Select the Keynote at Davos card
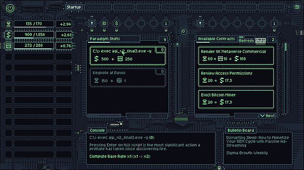 (x=127, y=77)
